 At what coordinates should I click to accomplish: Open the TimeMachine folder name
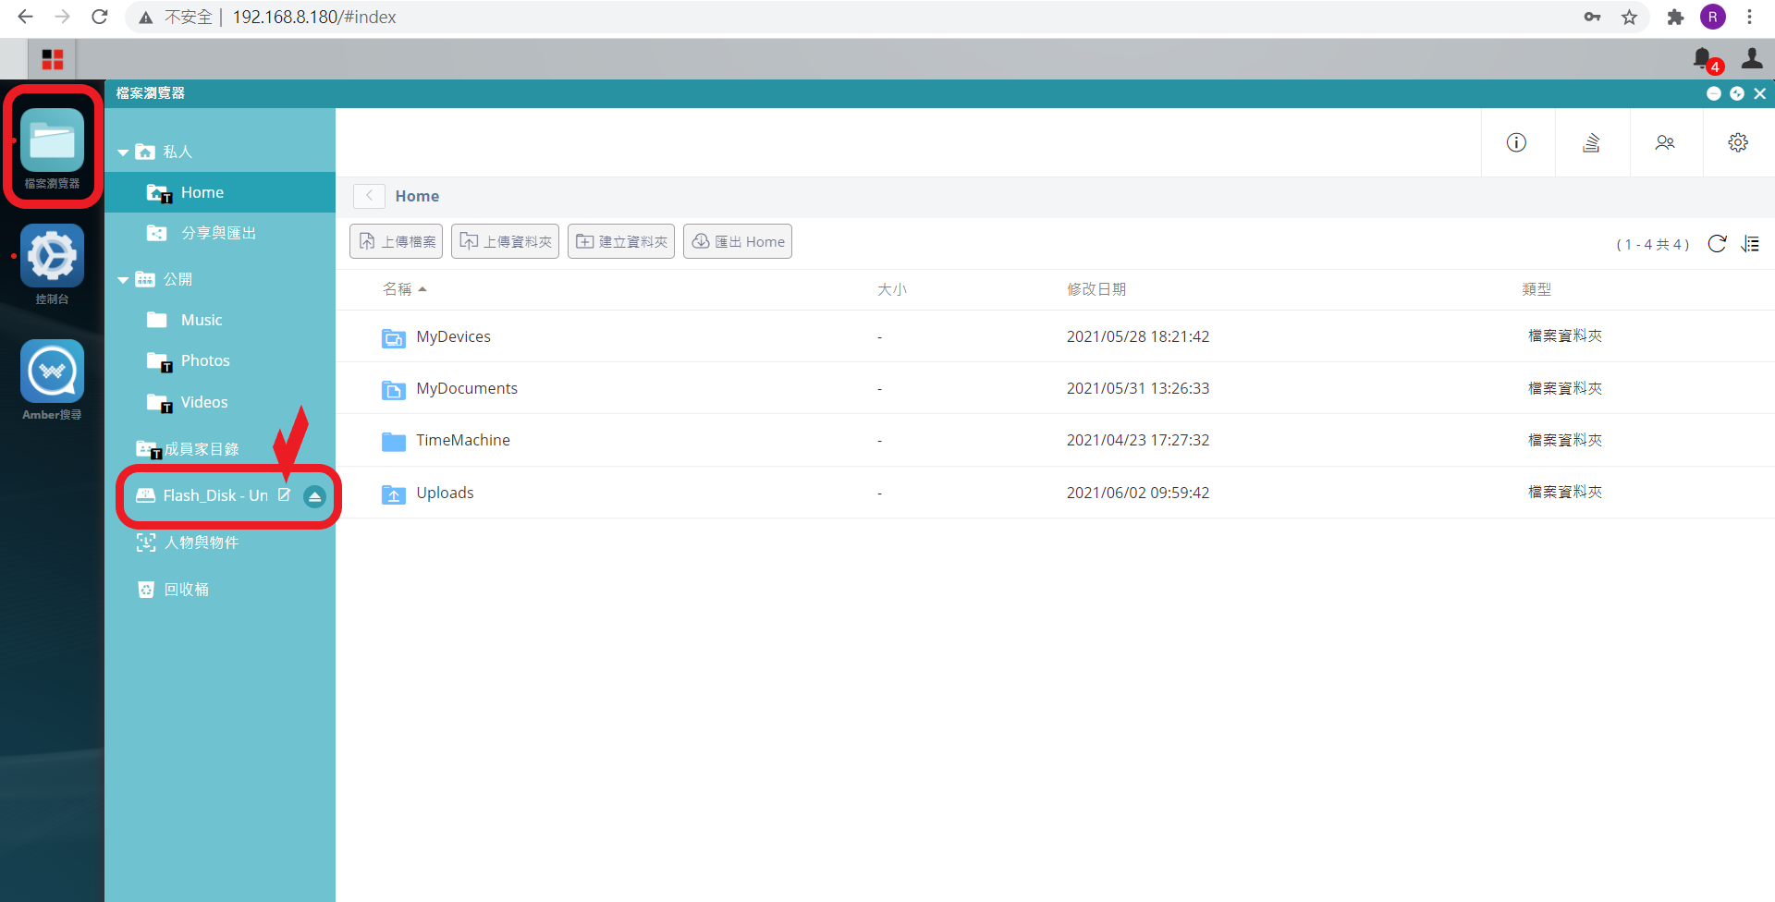463,440
